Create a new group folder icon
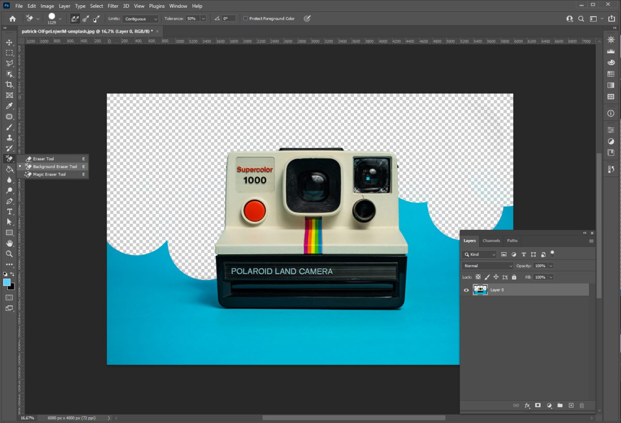The image size is (621, 423). coord(560,405)
